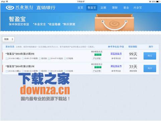This screenshot has height=121, width=161.
Task: Click the 参考净收益 label in 3M row
Action: pyautogui.click(x=116, y=58)
